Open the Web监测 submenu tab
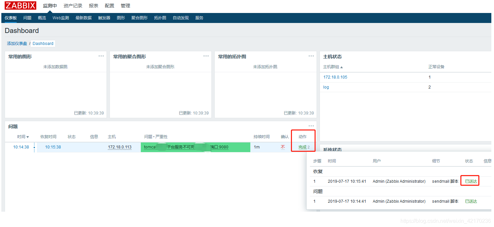The image size is (494, 227). (x=61, y=18)
